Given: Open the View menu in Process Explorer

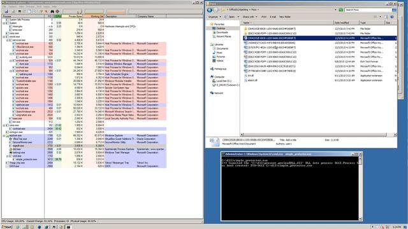Looking at the screenshot, I should (x=21, y=6).
